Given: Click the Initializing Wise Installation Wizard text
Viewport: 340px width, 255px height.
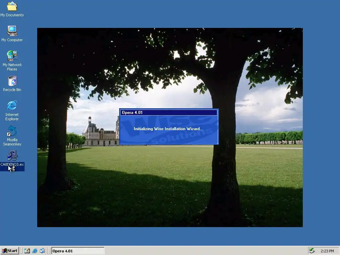Looking at the screenshot, I should [x=168, y=129].
